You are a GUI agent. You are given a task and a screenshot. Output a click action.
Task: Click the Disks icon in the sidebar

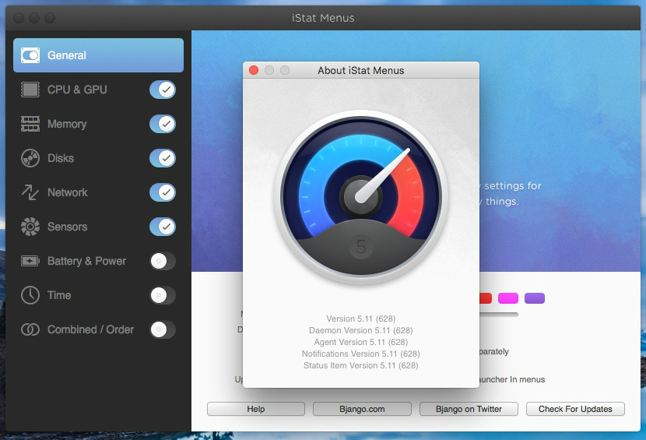30,158
